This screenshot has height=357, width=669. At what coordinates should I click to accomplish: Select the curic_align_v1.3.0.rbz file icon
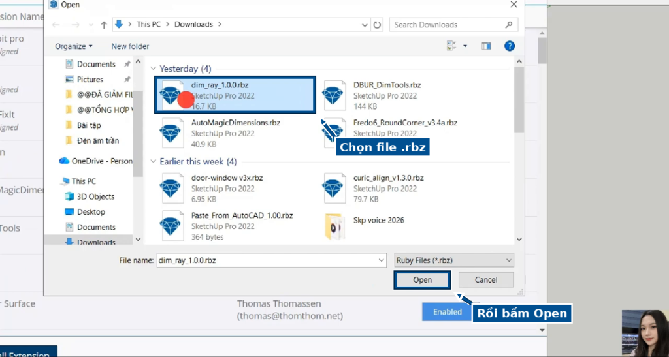point(334,188)
